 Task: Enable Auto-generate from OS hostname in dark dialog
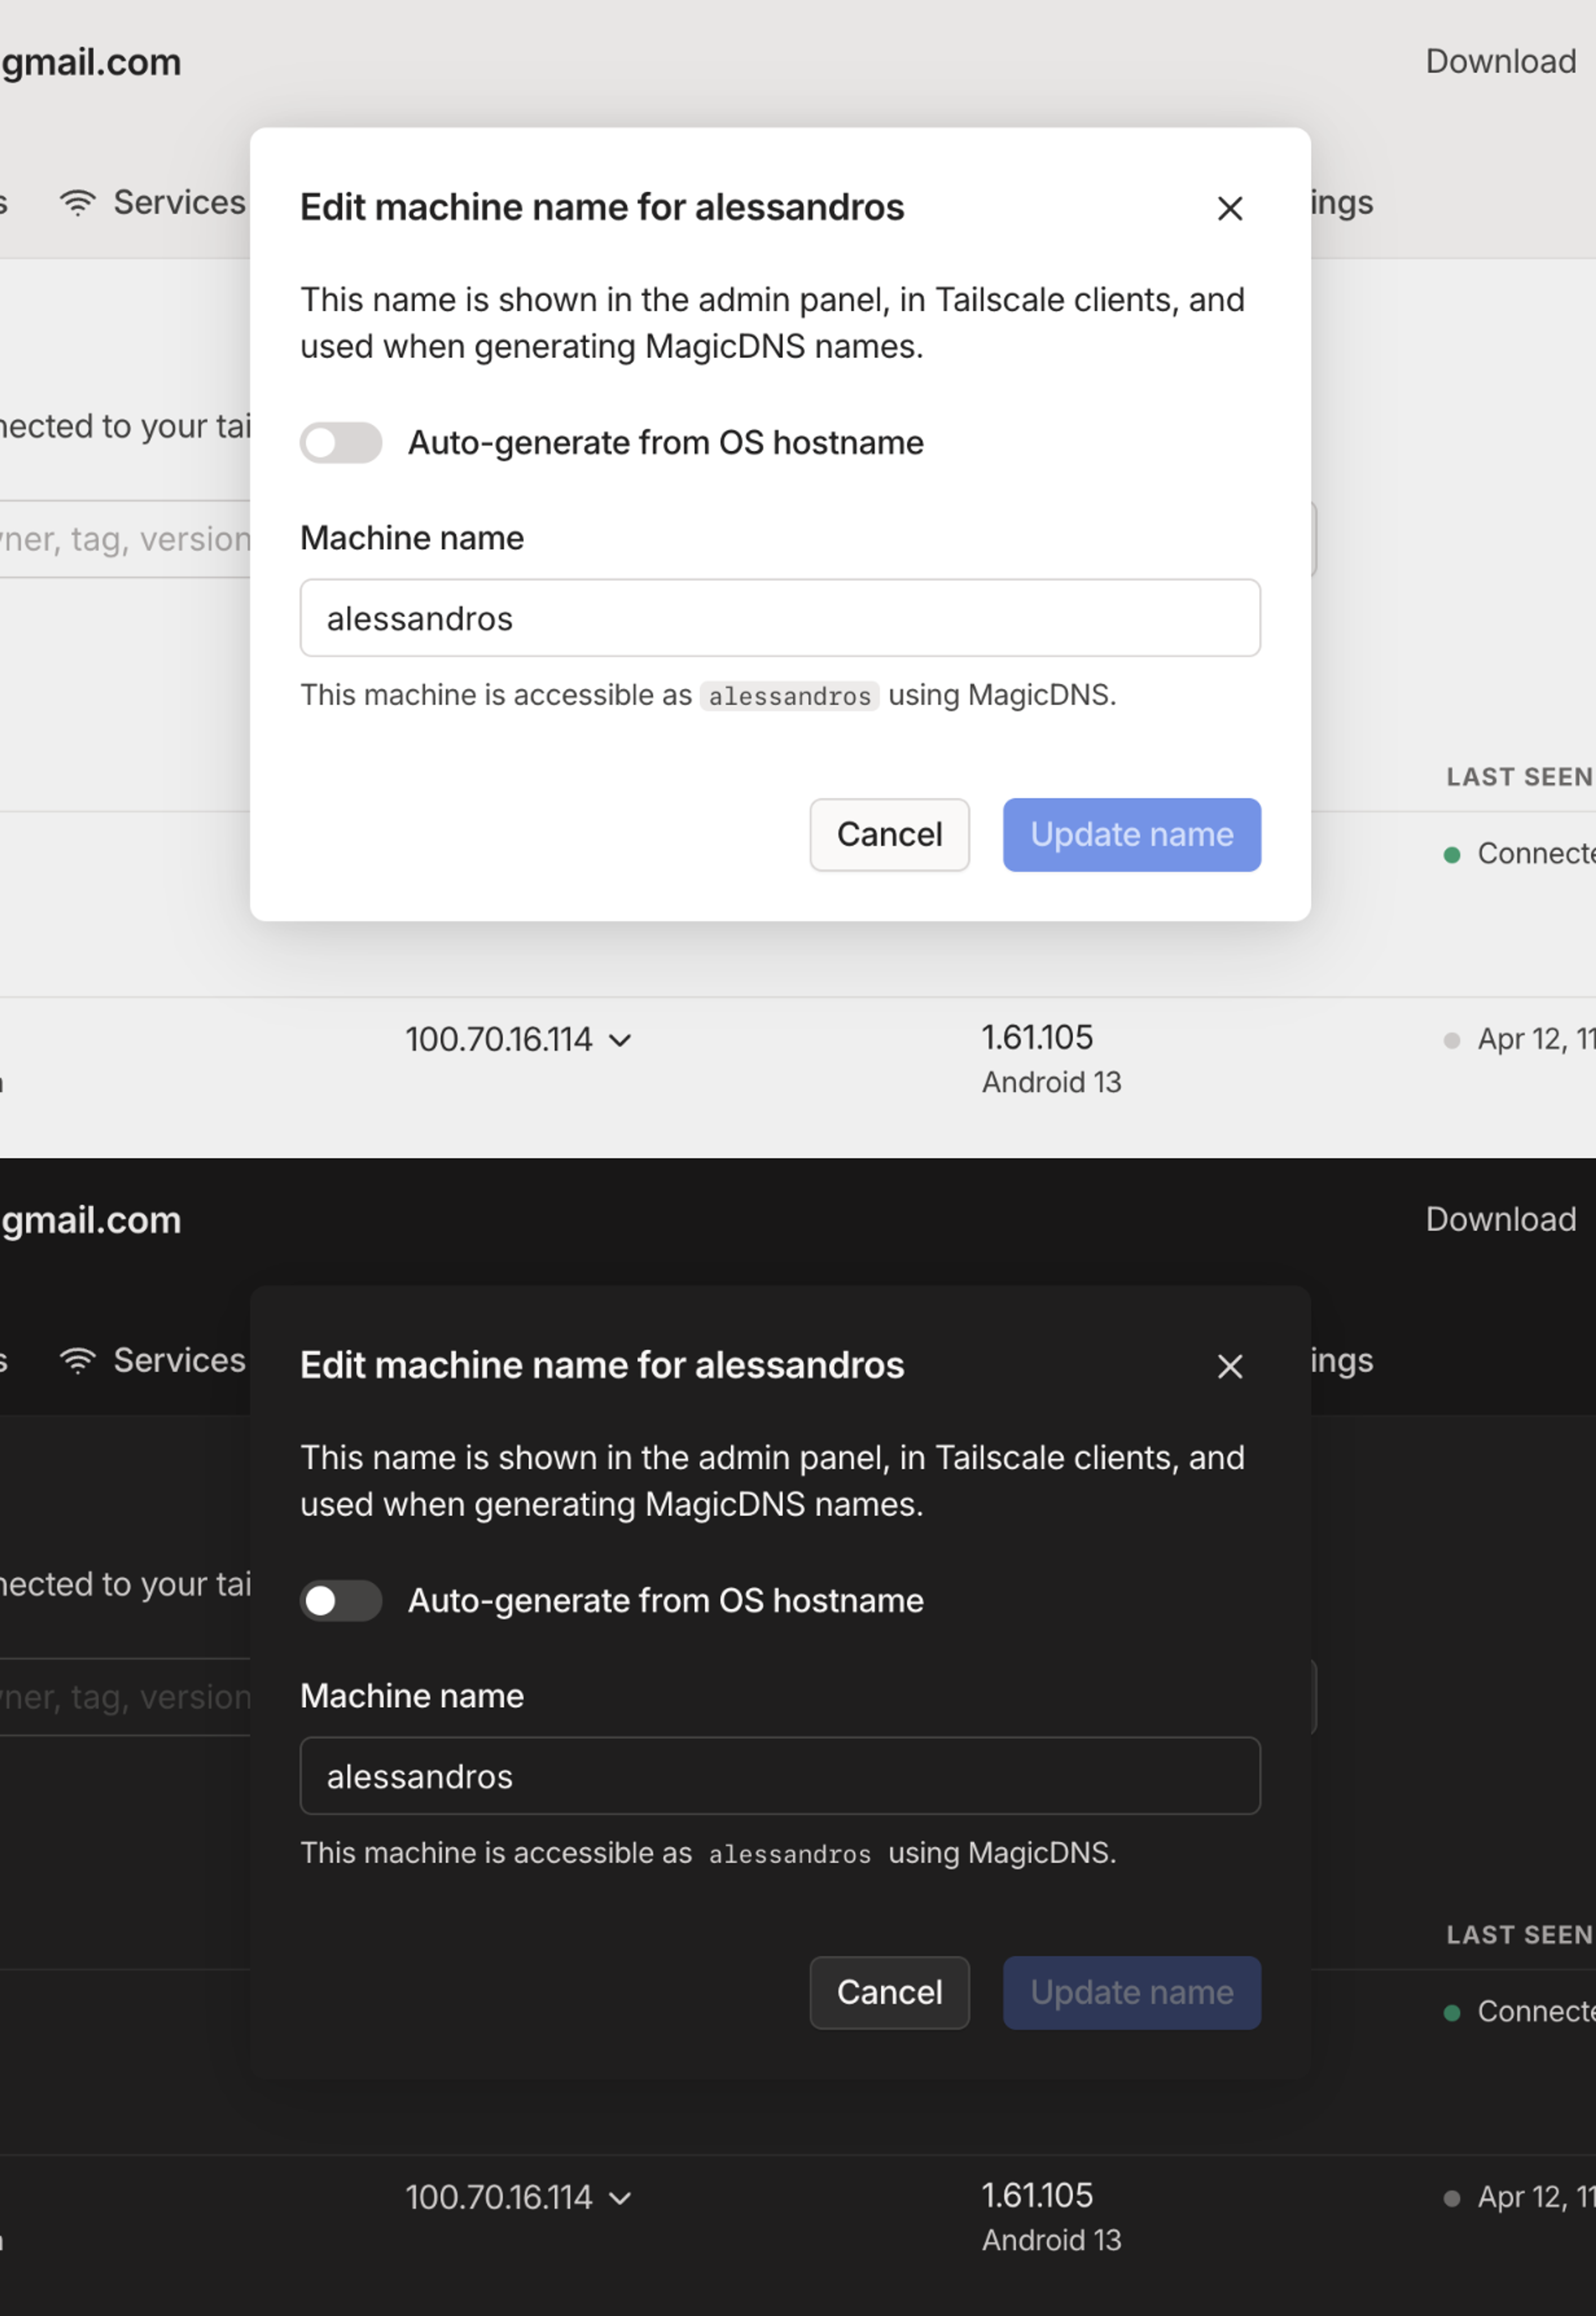pos(341,1600)
